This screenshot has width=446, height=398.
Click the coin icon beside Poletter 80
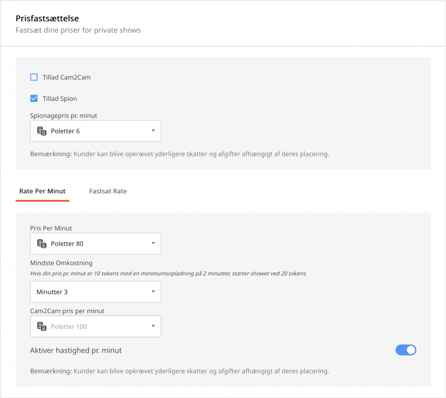click(x=42, y=244)
